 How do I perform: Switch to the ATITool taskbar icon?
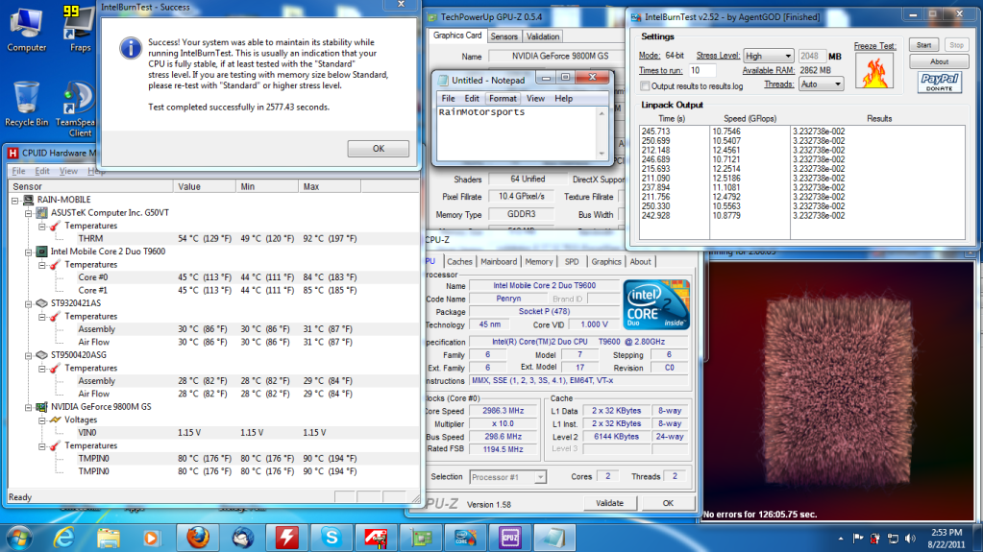click(376, 538)
